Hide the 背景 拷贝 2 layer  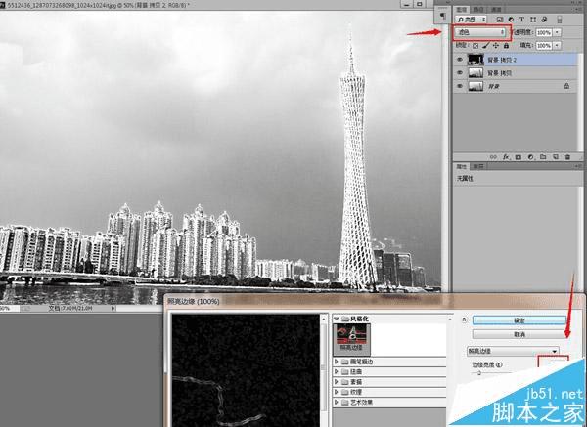[461, 59]
